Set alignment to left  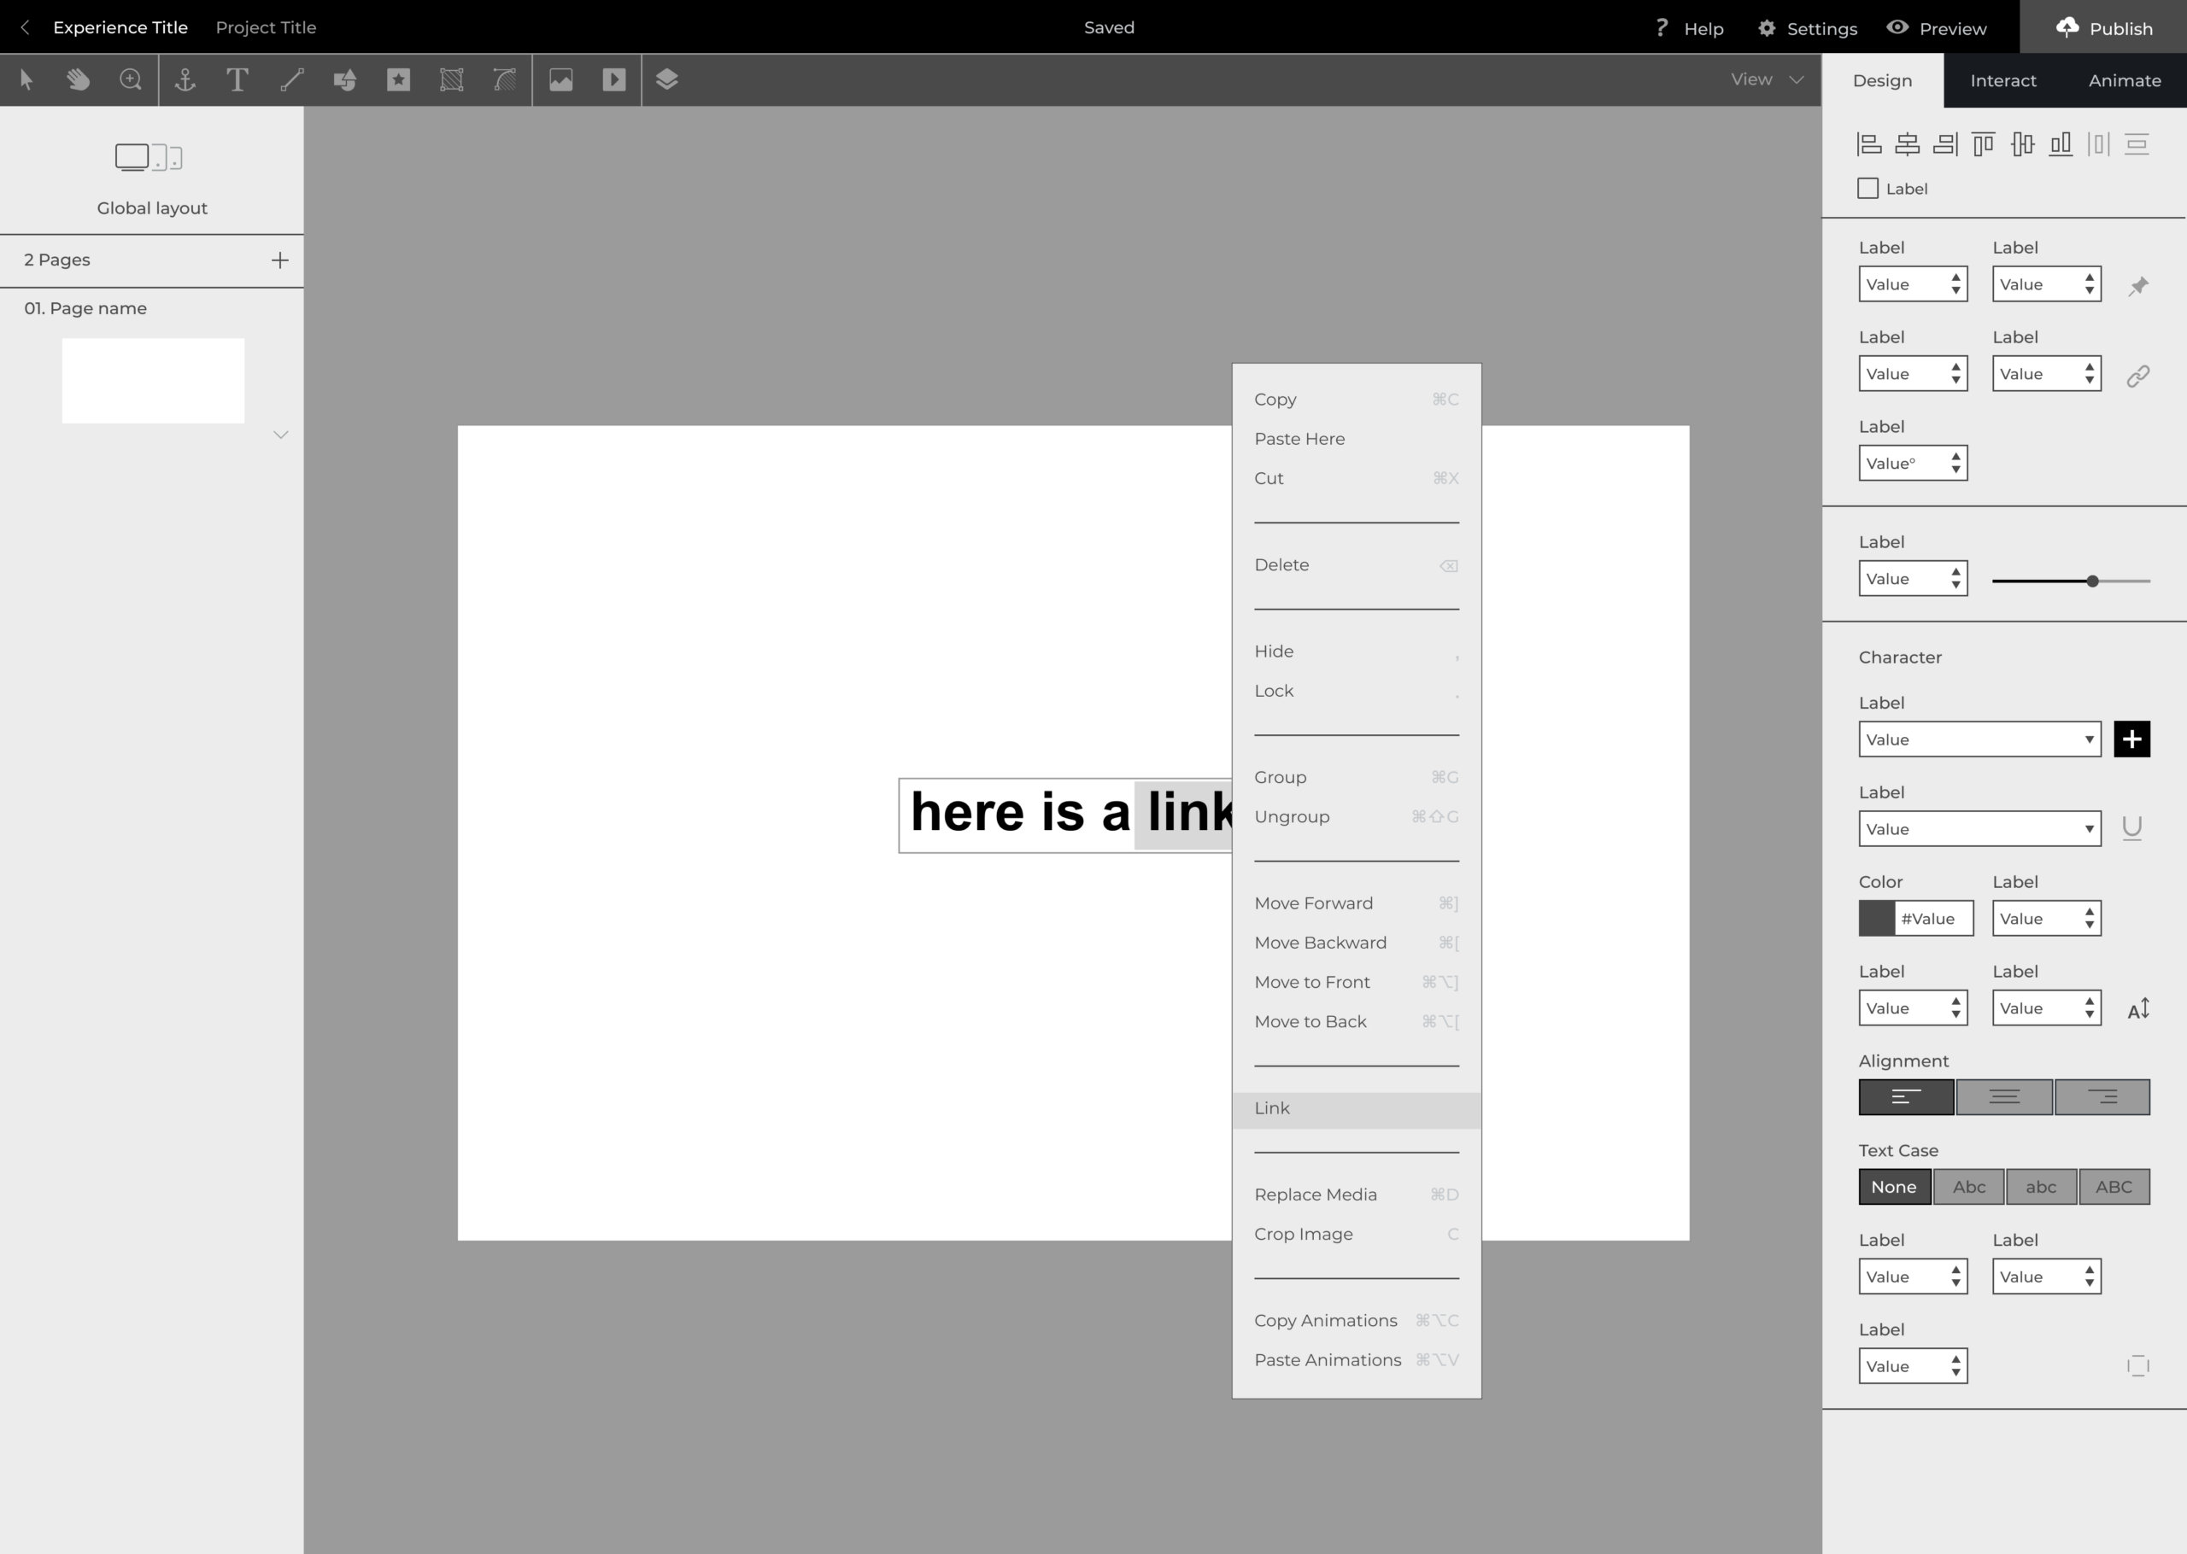pyautogui.click(x=1907, y=1096)
